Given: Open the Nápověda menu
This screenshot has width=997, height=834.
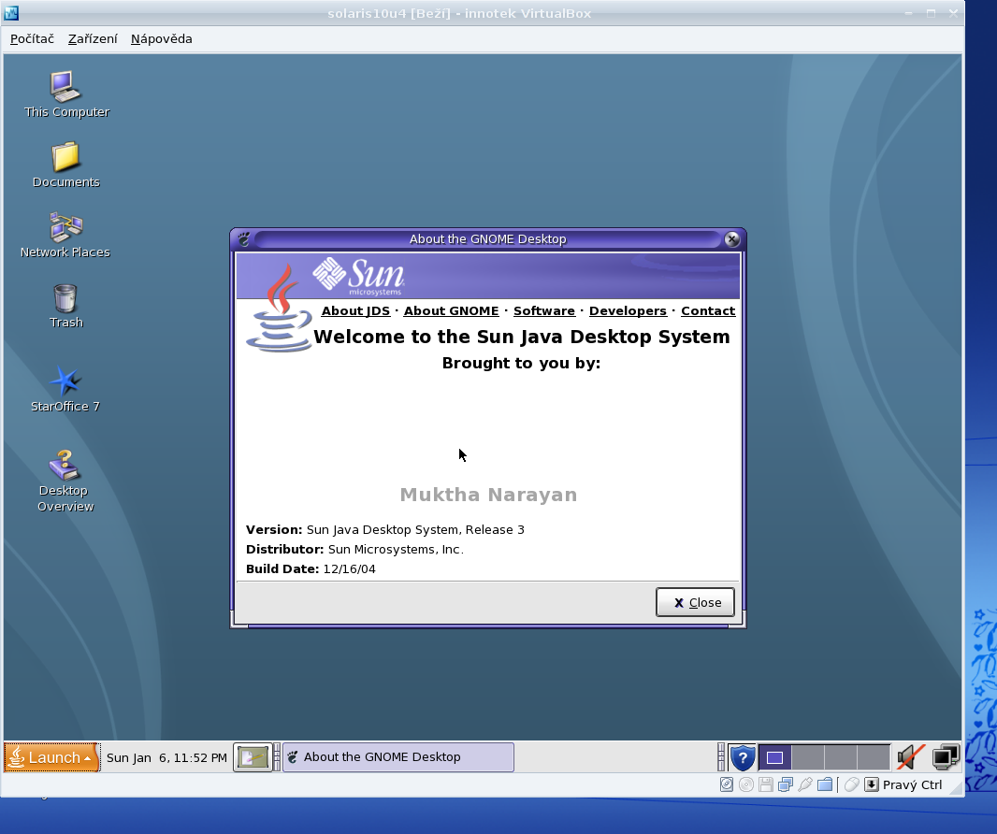Looking at the screenshot, I should 162,38.
